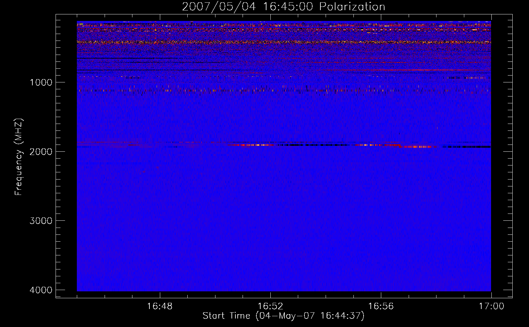Screen dimensions: 529x327
Task: Click the 16:56 time tick label
Action: point(381,306)
